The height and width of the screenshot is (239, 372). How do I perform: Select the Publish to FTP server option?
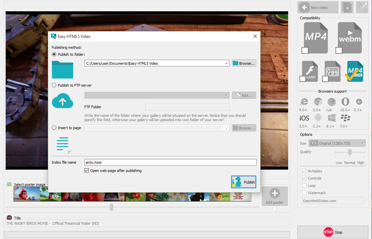coord(54,85)
